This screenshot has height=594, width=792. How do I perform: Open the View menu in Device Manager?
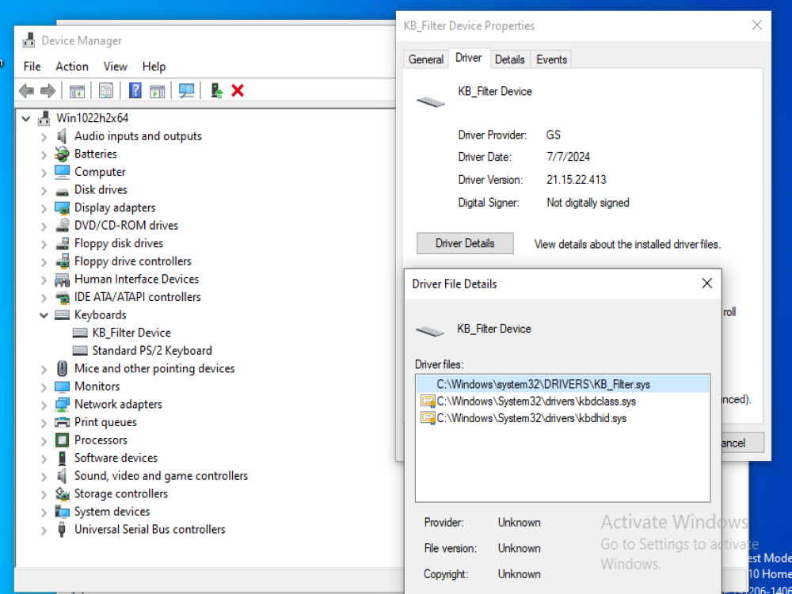point(115,67)
